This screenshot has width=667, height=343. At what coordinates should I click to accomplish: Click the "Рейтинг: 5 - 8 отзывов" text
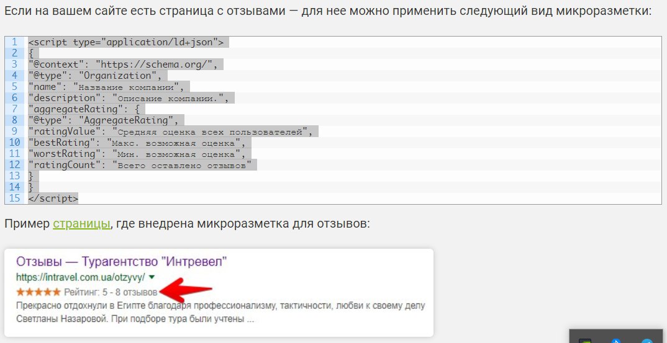(x=111, y=292)
